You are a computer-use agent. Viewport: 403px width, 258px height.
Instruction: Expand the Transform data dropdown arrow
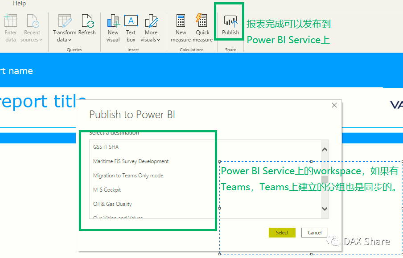tap(70, 40)
